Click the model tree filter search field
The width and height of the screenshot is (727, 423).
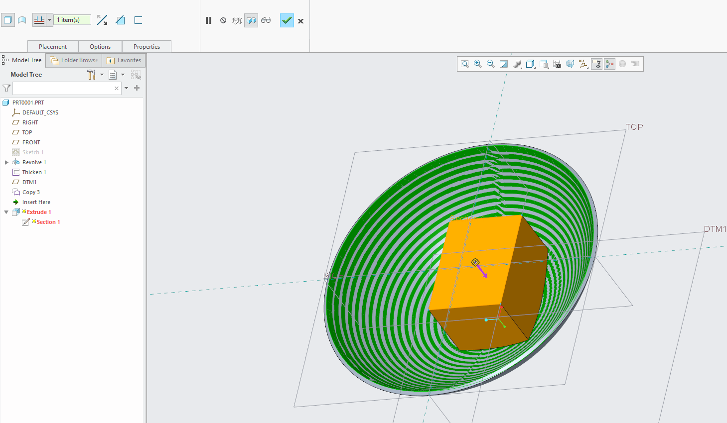tap(65, 88)
